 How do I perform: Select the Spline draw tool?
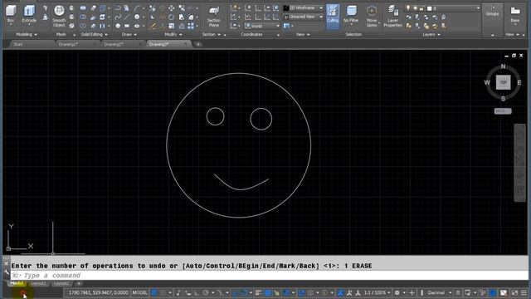click(x=118, y=17)
